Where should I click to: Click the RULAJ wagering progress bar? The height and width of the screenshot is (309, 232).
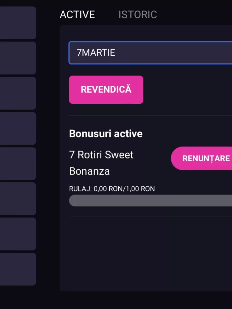150,201
